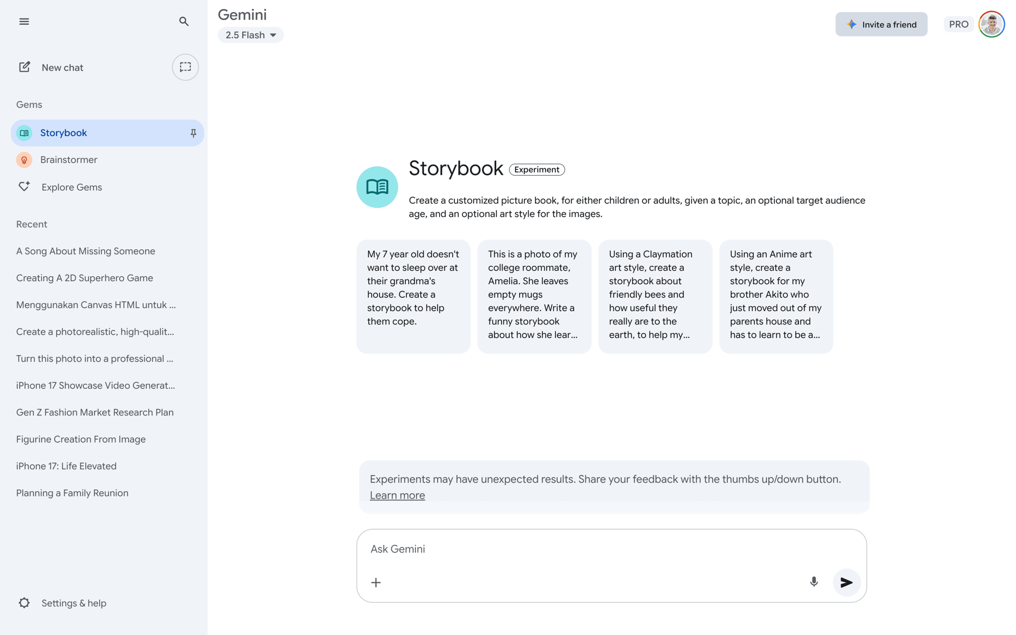Open the search chats magnifier icon

(x=184, y=22)
